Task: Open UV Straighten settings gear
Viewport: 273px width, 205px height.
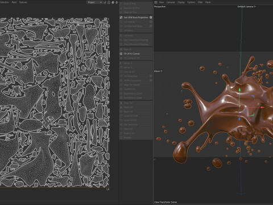Action: (x=151, y=76)
